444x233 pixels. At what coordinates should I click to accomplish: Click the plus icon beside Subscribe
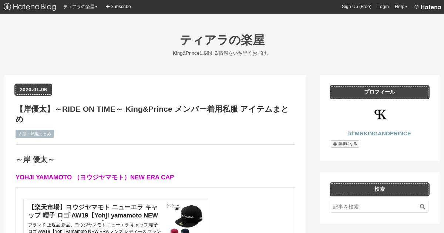click(x=108, y=7)
